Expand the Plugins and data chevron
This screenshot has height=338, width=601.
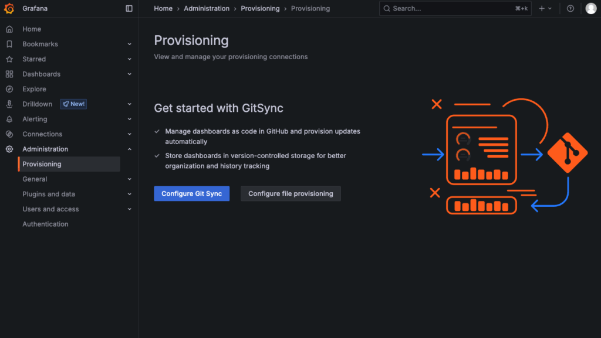point(130,194)
